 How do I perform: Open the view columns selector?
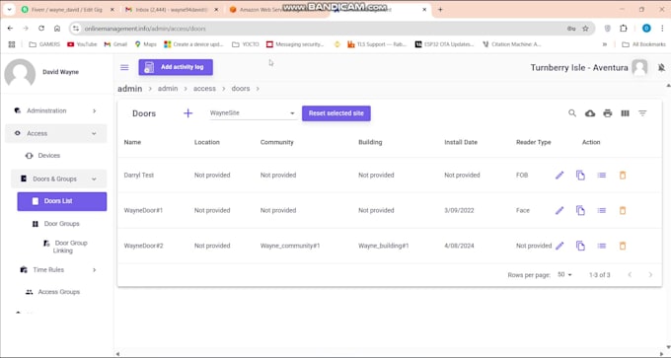click(x=626, y=113)
